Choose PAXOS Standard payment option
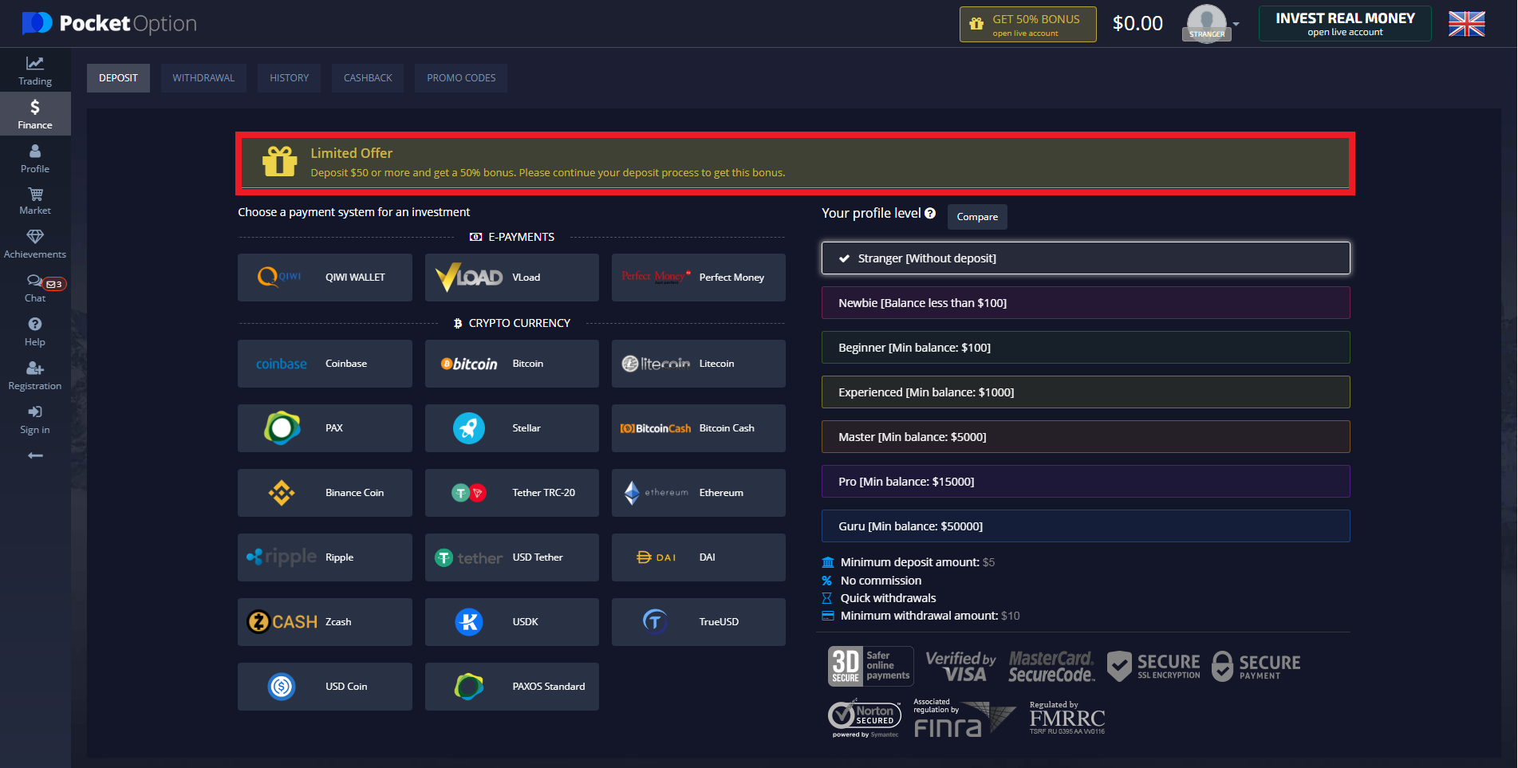Screen dimensions: 1518x768 pyautogui.click(x=512, y=687)
